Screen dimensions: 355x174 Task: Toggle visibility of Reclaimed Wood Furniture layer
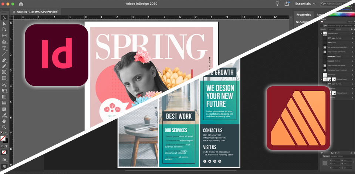tap(352, 70)
